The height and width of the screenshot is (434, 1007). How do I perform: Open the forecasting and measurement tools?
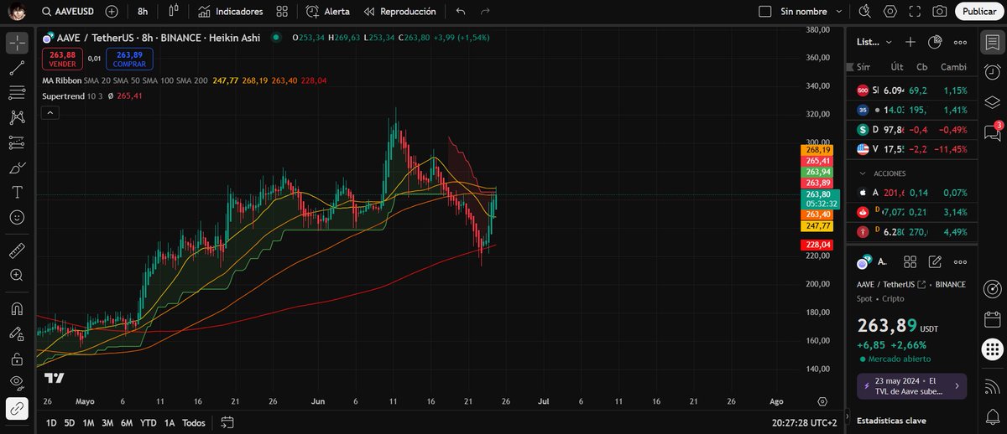click(17, 142)
